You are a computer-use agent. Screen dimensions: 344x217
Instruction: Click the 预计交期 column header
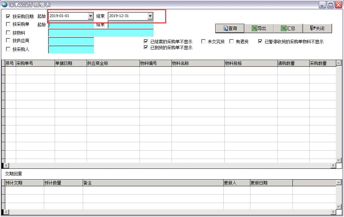click(x=24, y=183)
